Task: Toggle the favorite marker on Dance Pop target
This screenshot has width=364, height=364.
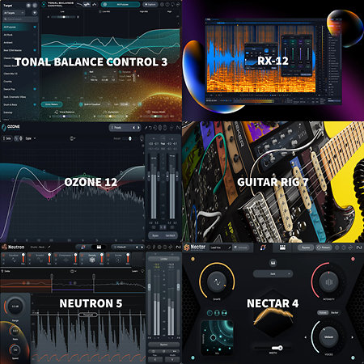Action: [35, 89]
